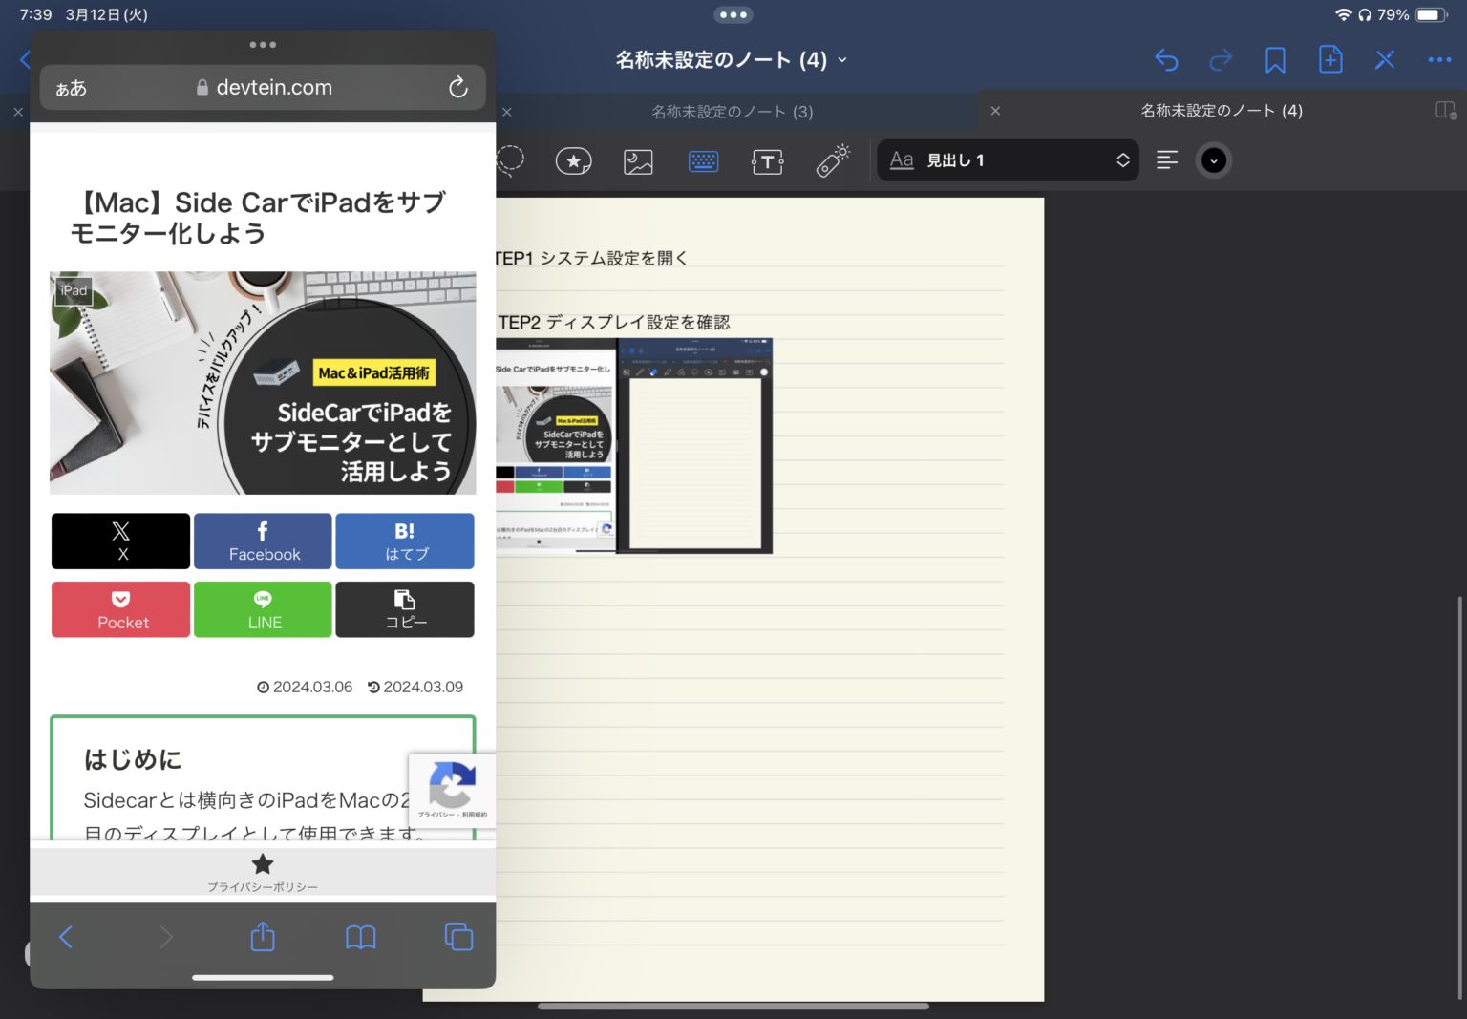Open the プライバシーポリシー link
1467x1019 pixels.
[x=263, y=872]
